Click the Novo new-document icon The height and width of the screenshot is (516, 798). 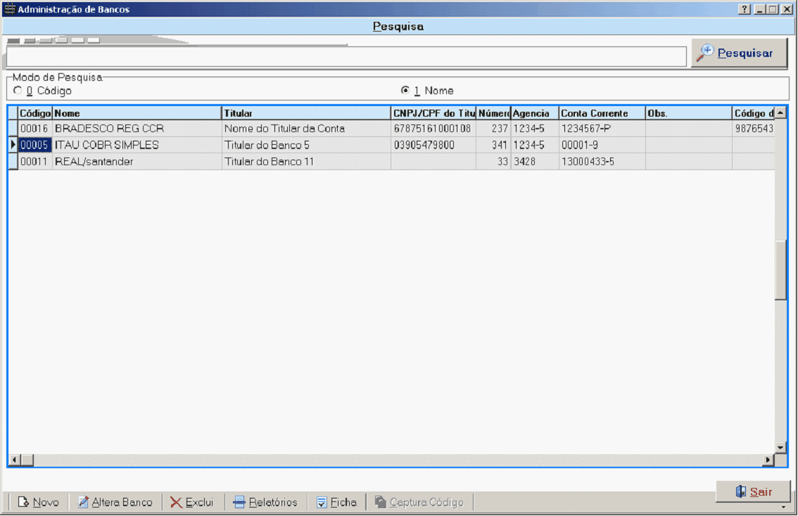click(23, 503)
